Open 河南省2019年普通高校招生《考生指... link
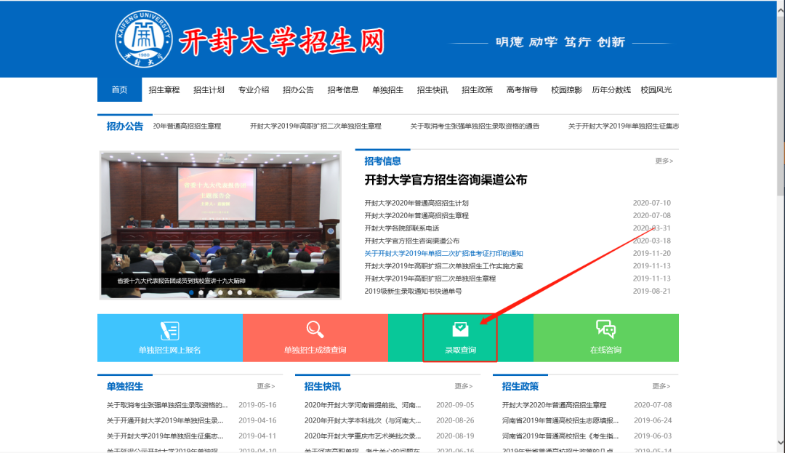This screenshot has width=785, height=453. point(560,436)
